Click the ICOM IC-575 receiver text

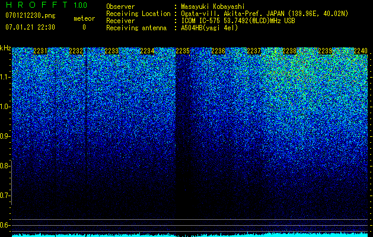[238, 21]
